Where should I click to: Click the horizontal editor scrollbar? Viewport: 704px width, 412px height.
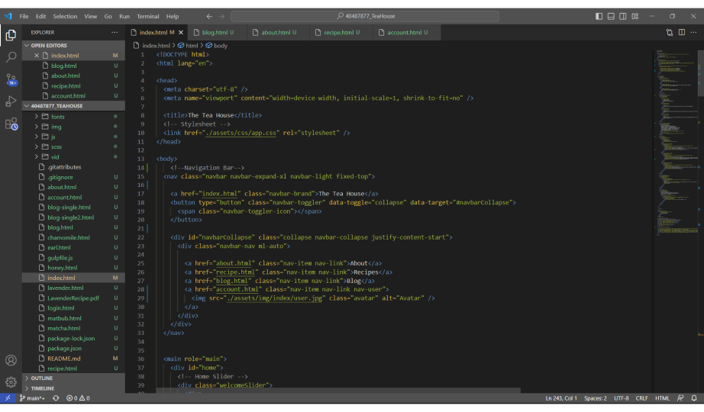(338, 391)
